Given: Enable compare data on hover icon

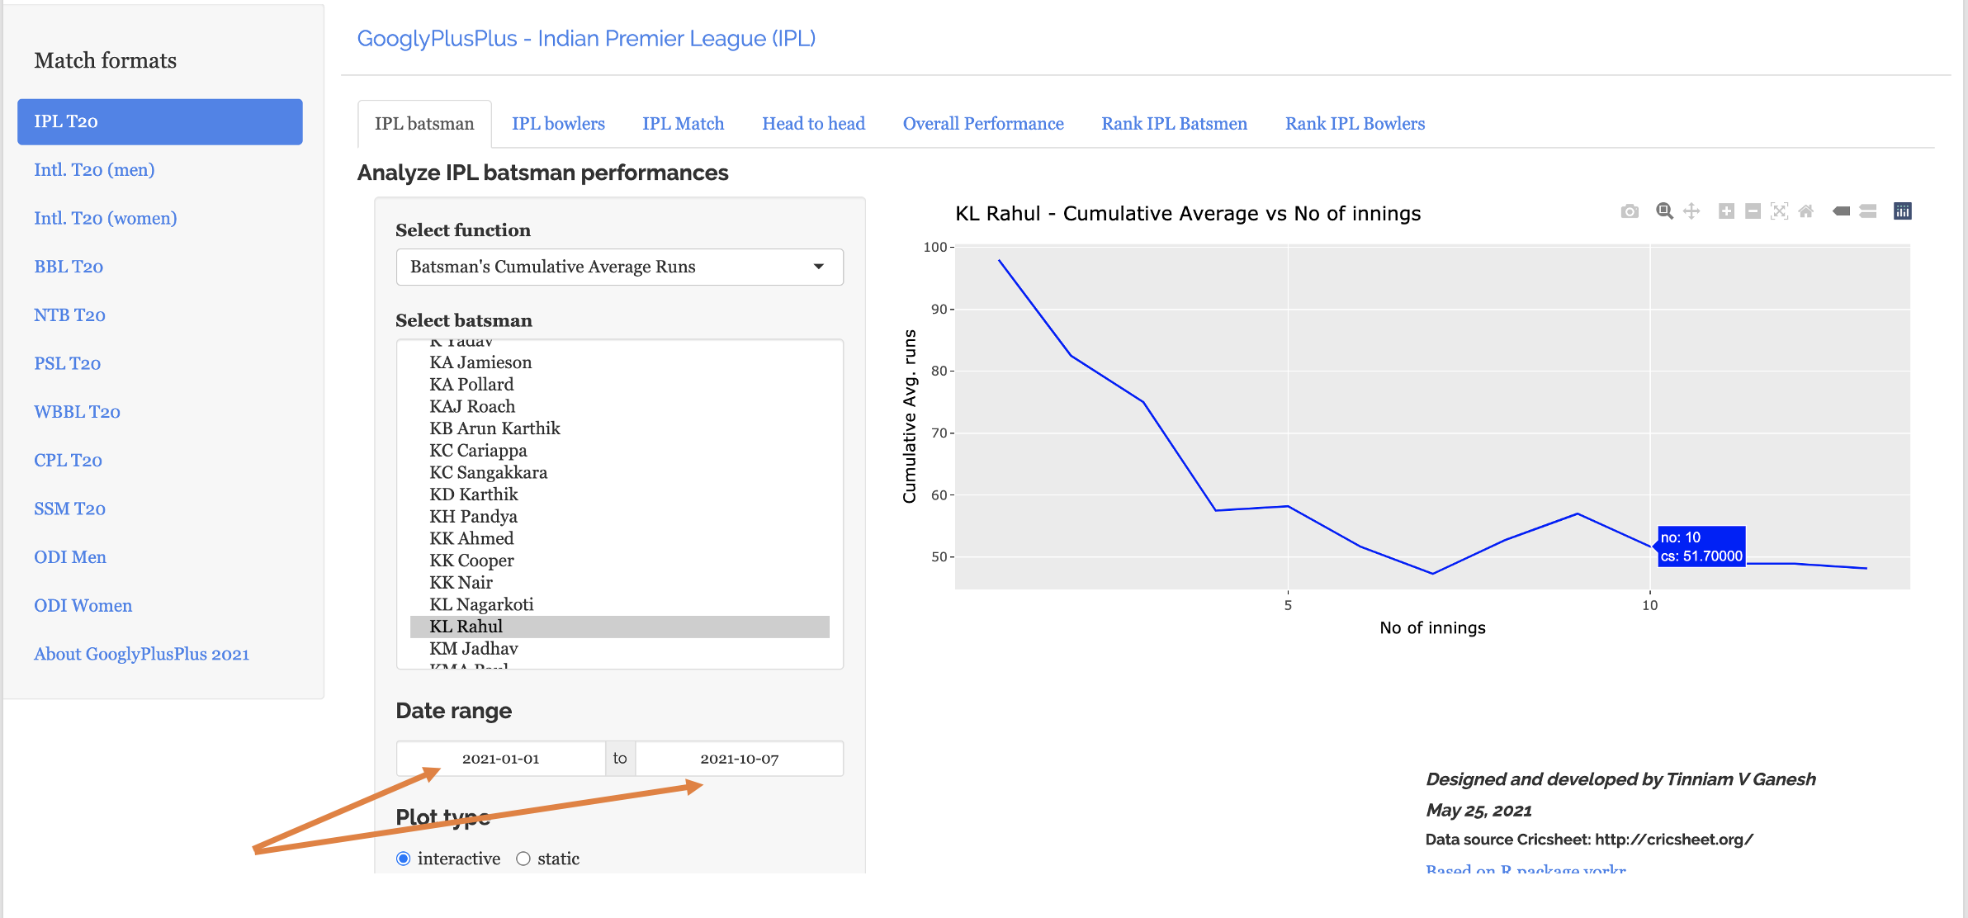Looking at the screenshot, I should (x=1868, y=211).
